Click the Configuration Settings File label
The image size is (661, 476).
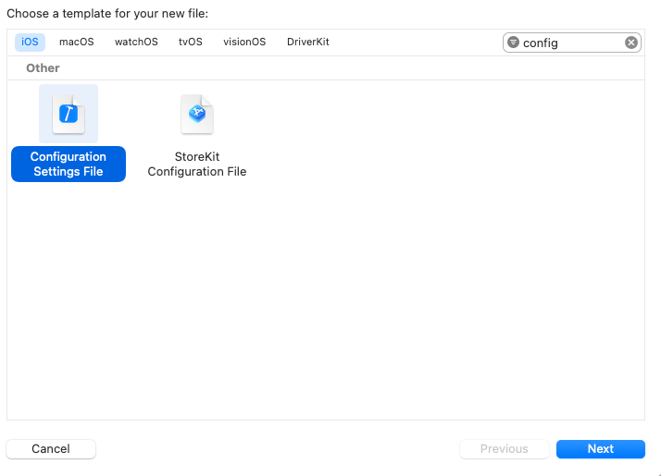(x=69, y=165)
